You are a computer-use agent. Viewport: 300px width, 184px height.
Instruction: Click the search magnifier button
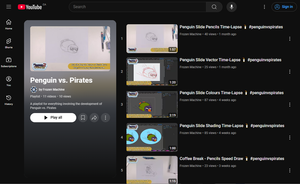coord(214,7)
